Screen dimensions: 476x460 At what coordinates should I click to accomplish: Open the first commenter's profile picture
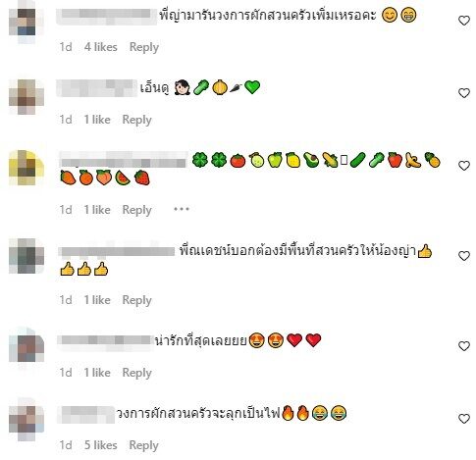click(x=26, y=22)
